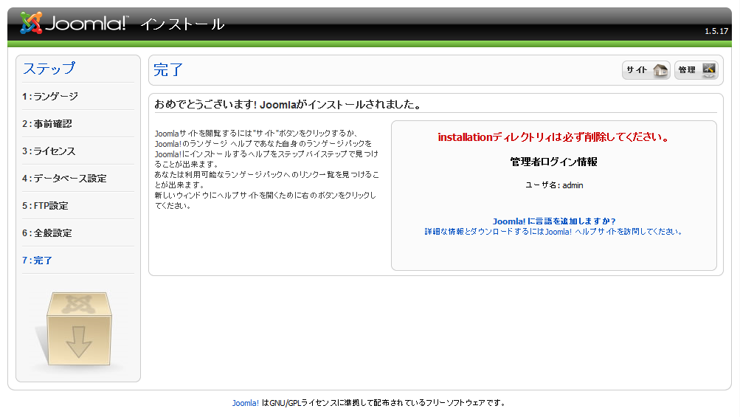Select step 3: ライセンス

(49, 151)
